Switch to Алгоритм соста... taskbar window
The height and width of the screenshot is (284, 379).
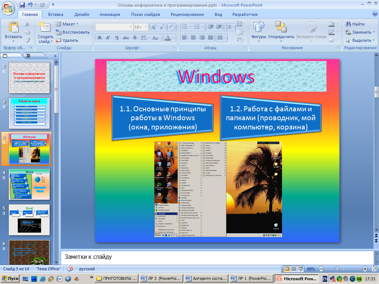(206, 278)
